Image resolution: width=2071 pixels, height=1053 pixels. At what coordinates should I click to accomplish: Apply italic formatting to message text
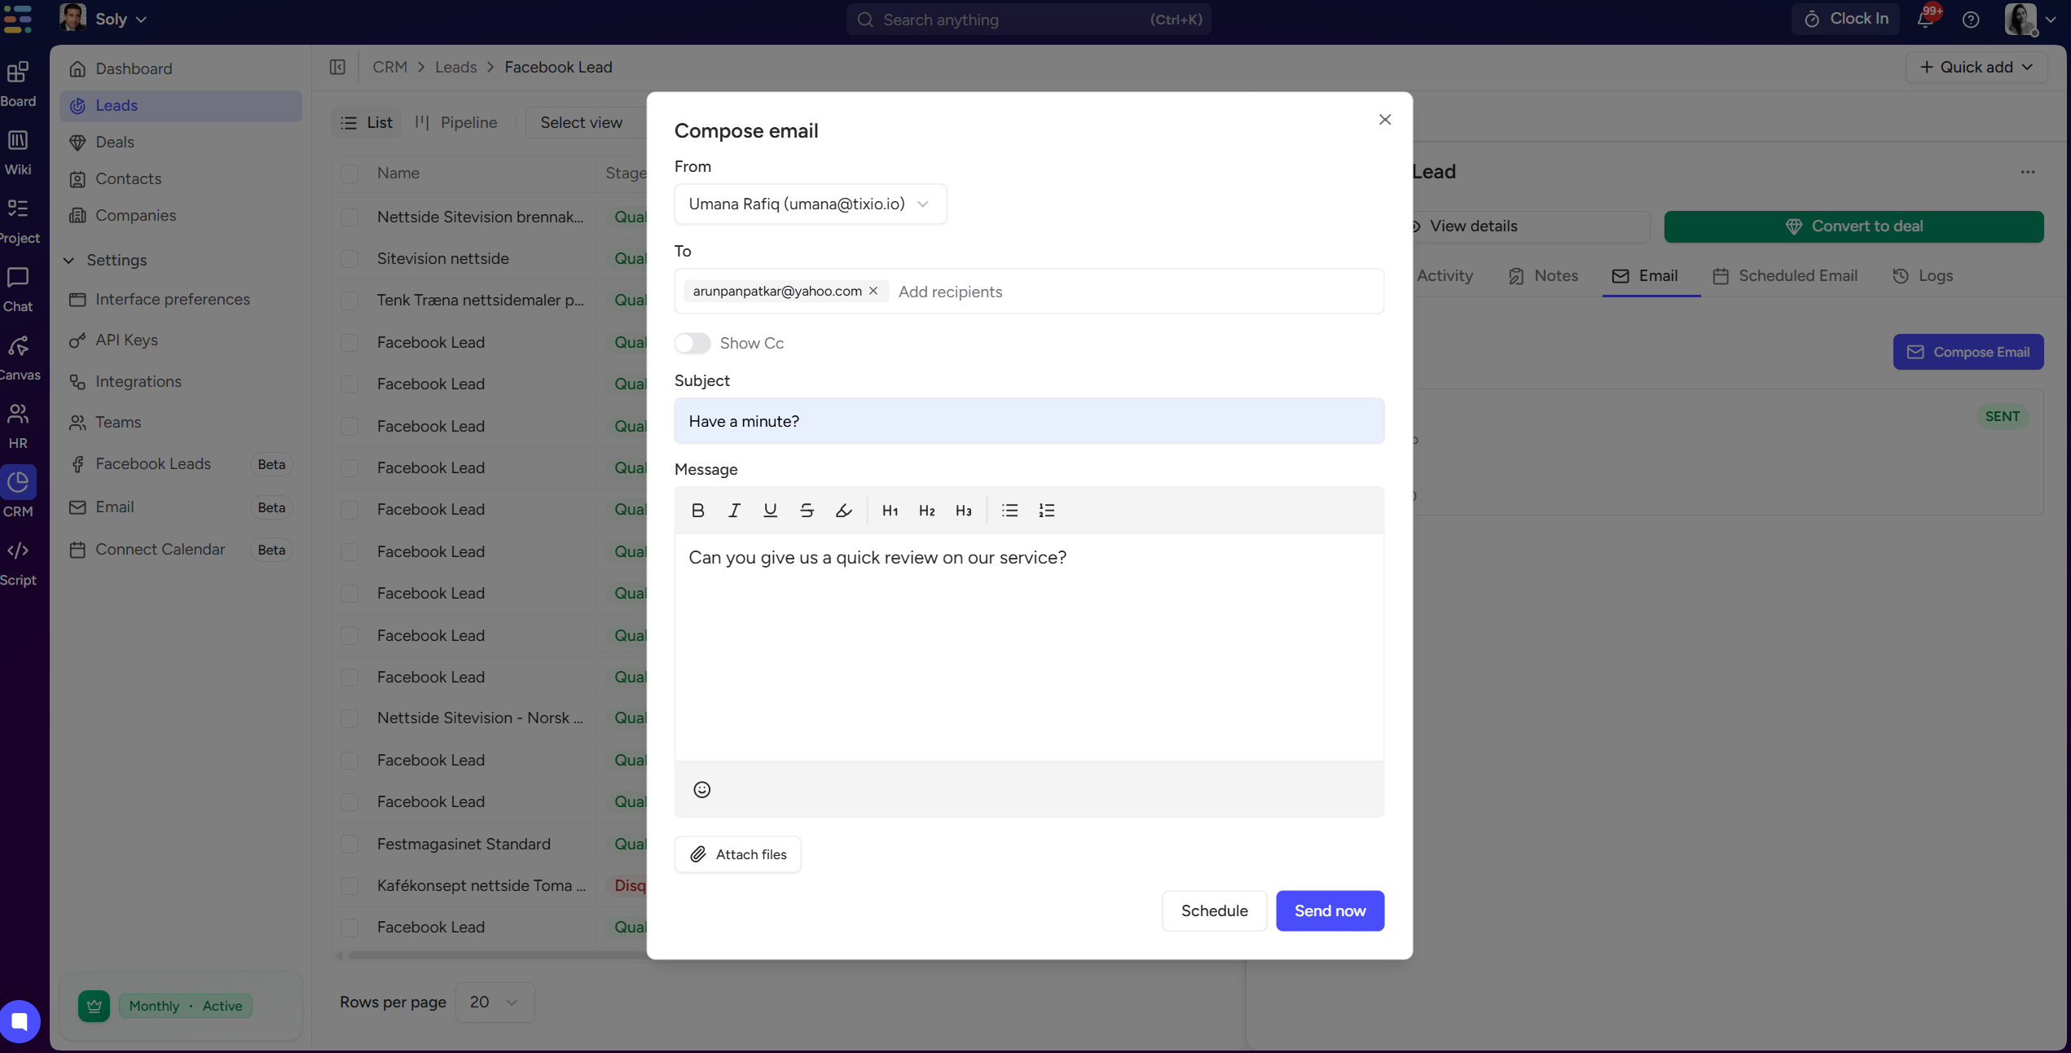(x=734, y=511)
